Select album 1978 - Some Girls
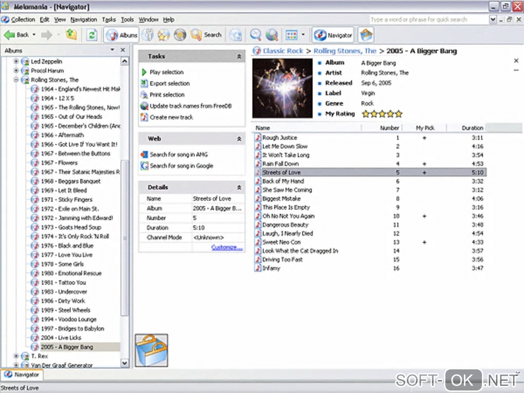Viewport: 524px width, 393px height. 62,264
